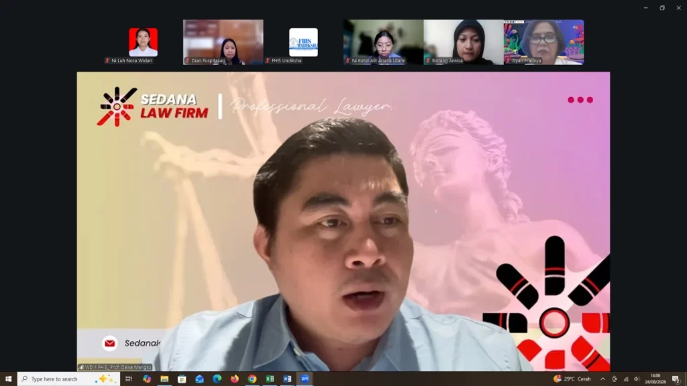
Task: Launch Firefox from the taskbar
Action: tap(234, 379)
